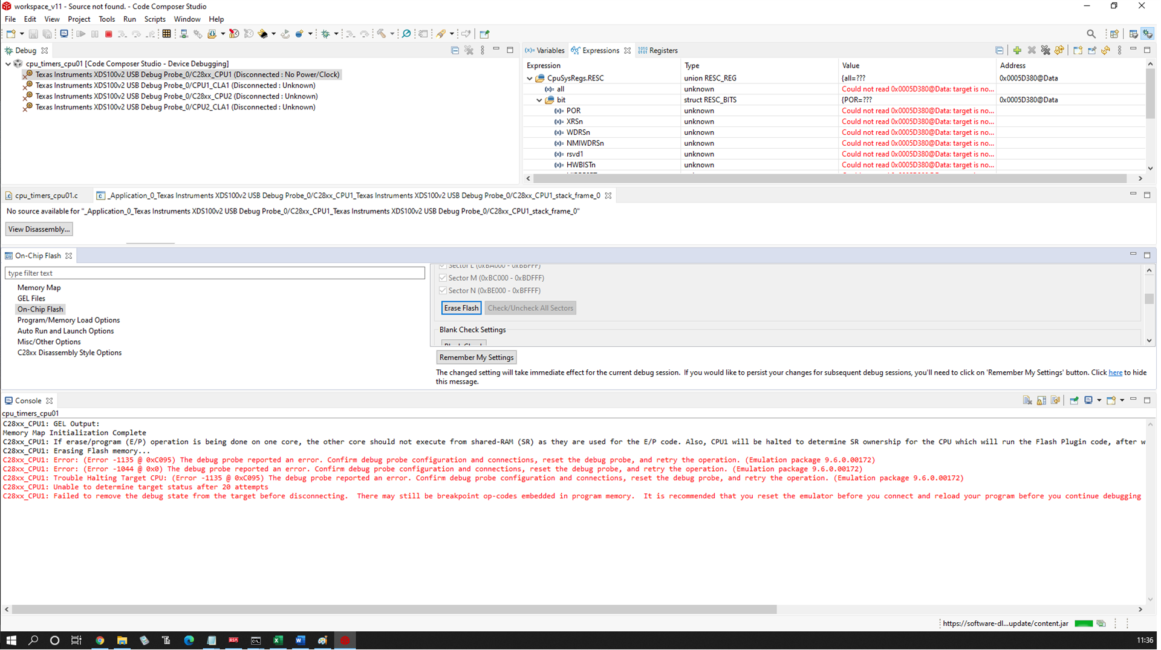Screen dimensions: 1161x650
Task: Click the Save icon in main toolbar
Action: click(33, 34)
